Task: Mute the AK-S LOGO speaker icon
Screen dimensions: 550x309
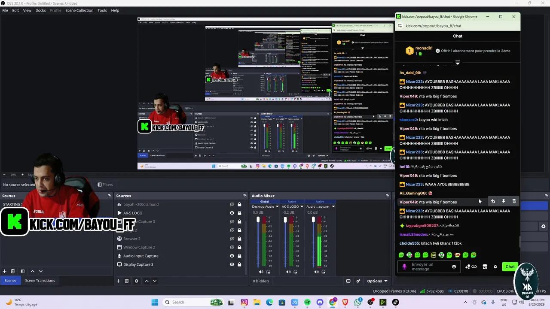Action: (288, 272)
